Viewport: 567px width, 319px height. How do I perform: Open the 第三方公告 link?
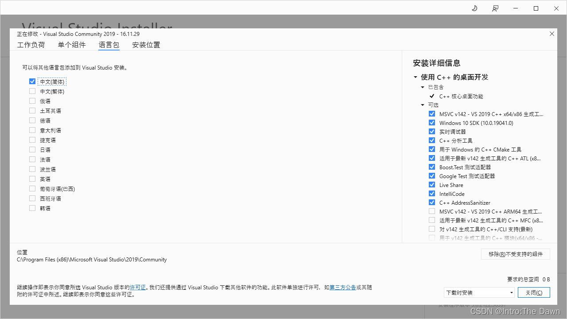(x=342, y=288)
